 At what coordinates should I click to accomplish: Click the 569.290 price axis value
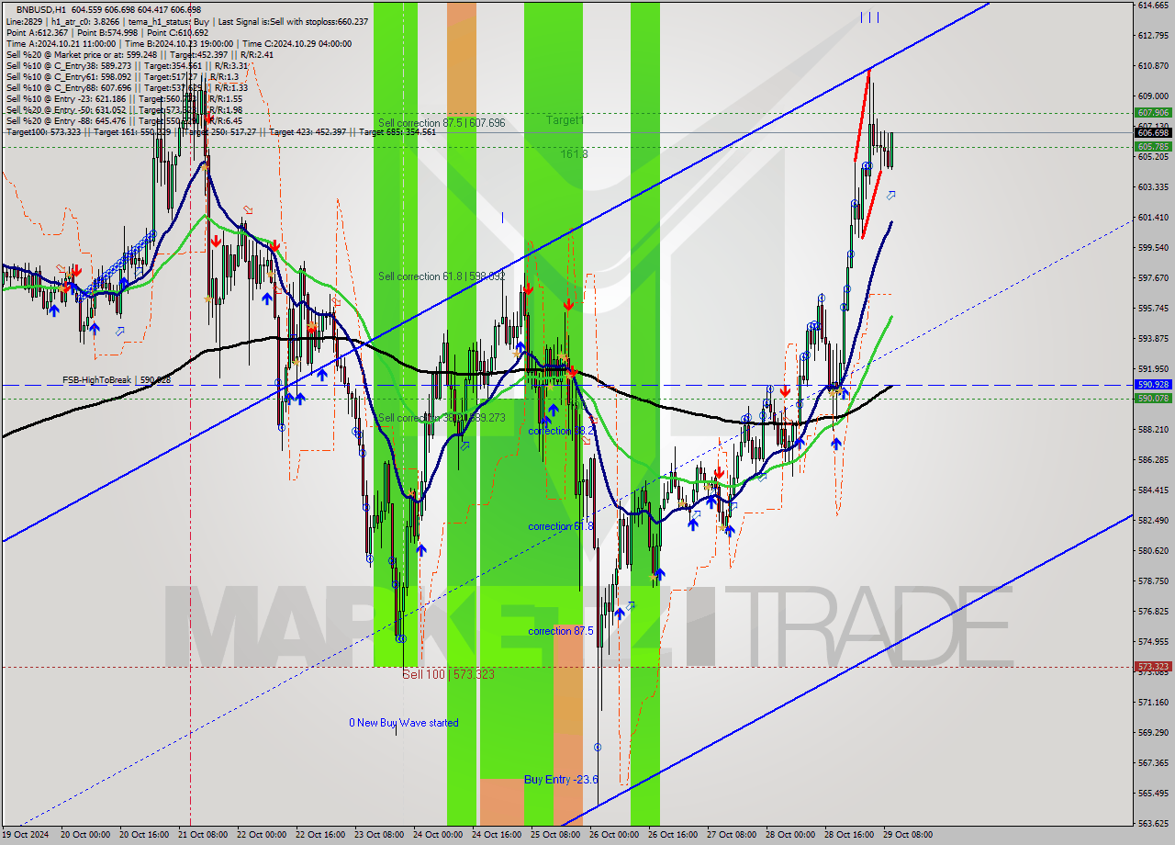1153,732
